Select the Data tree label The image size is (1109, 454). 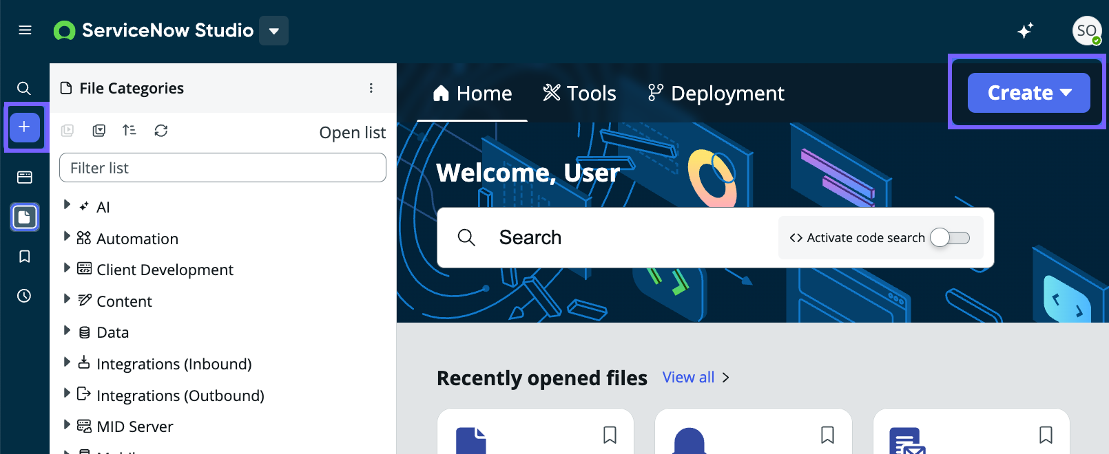click(112, 332)
